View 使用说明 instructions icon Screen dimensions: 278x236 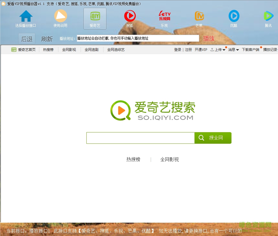(60, 18)
